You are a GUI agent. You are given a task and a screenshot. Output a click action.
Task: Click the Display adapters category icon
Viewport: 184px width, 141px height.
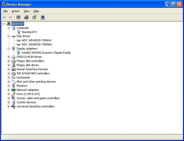[13, 49]
